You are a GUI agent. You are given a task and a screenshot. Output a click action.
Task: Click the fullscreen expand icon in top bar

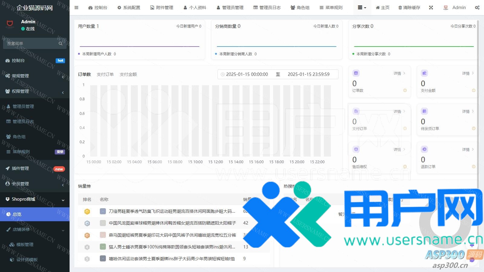(431, 8)
